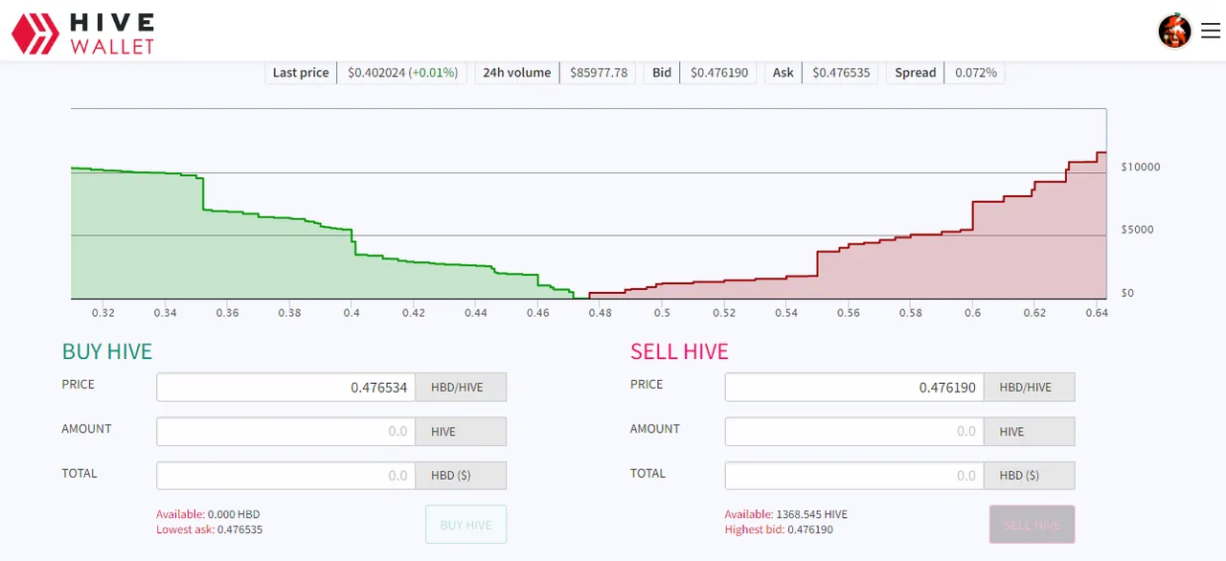Screen dimensions: 1226x561
Task: Click the SELL HIVE section heading
Action: tap(679, 352)
